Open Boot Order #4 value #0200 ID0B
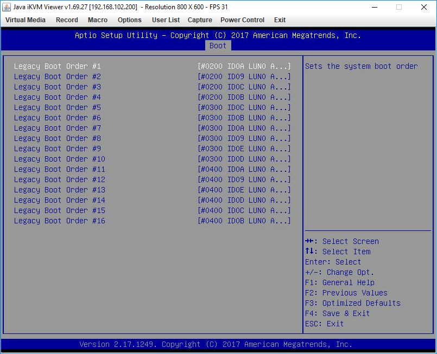437x354 pixels. point(244,97)
